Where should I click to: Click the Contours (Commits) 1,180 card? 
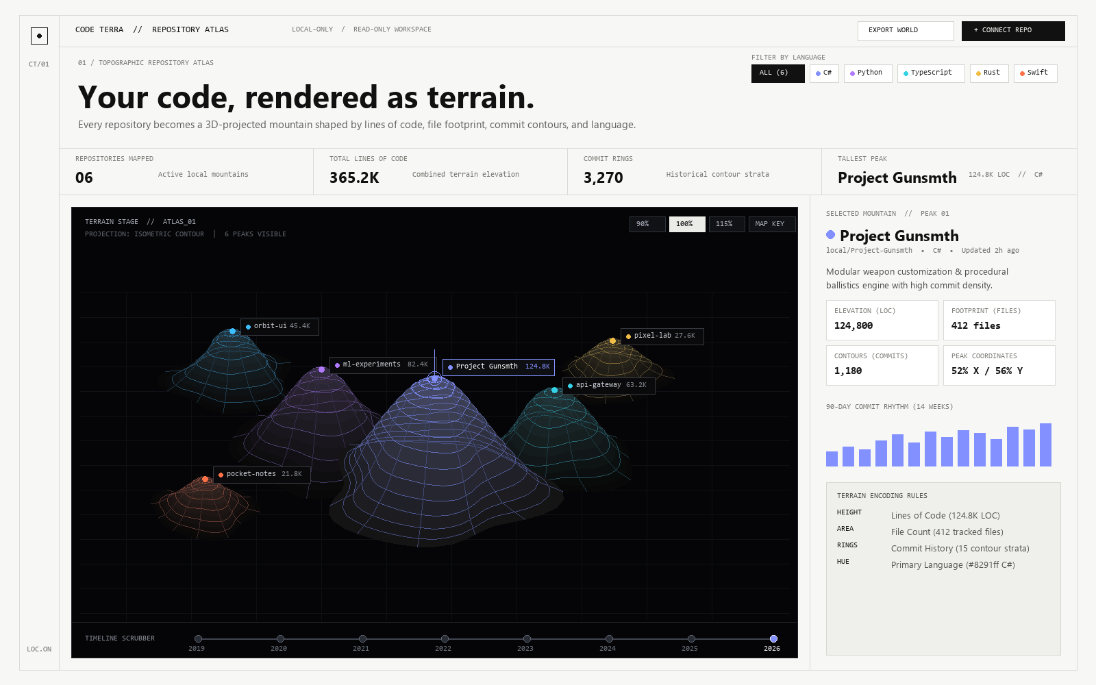coord(882,365)
